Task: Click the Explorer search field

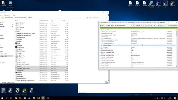Action: (x=98, y=18)
